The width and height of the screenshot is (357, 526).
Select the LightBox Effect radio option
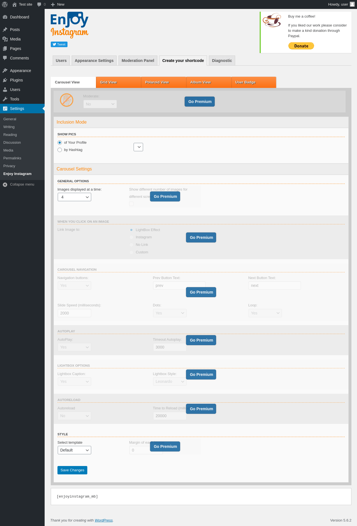pyautogui.click(x=131, y=230)
